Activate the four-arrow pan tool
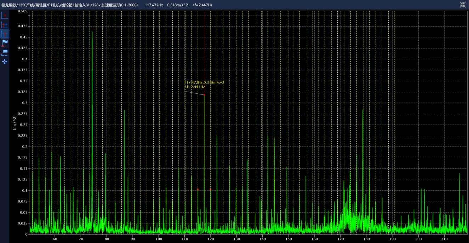The image size is (469, 243). tap(4, 62)
